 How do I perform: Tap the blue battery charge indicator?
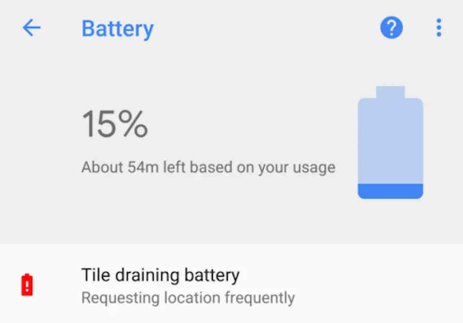391,190
